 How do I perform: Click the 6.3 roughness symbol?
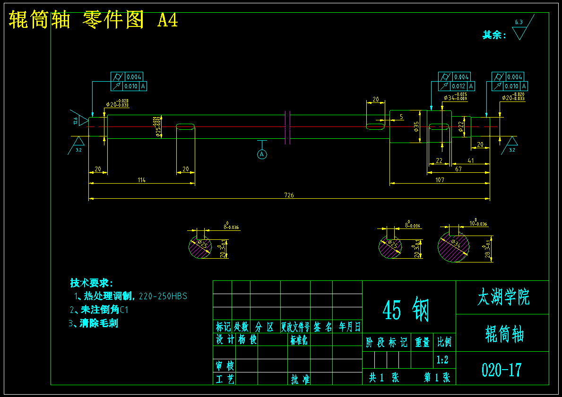point(523,27)
